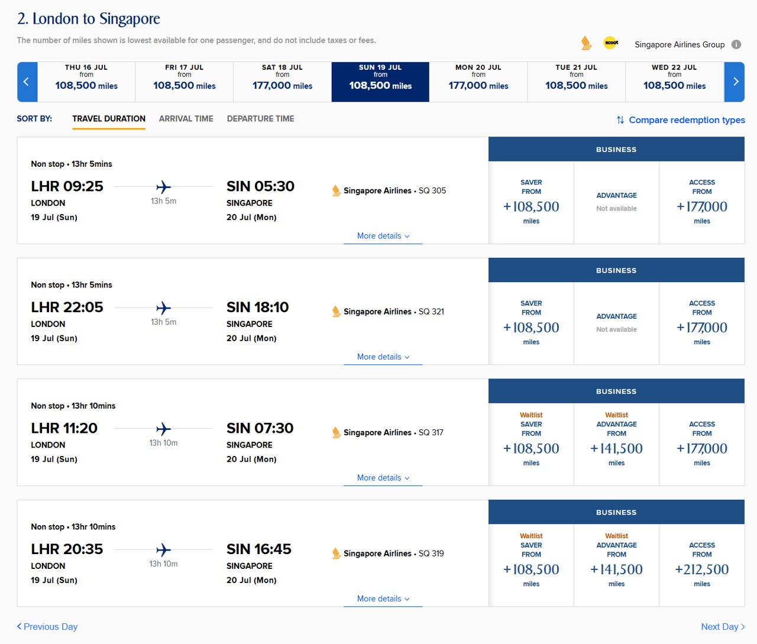Click the Singapore Airlines logo beside SQ 319
Screen dimensions: 757x644
coord(336,554)
